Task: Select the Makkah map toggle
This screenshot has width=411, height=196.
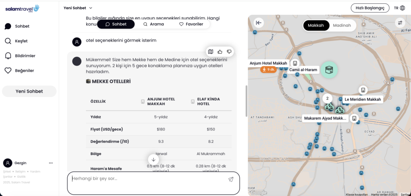Action: [316, 25]
